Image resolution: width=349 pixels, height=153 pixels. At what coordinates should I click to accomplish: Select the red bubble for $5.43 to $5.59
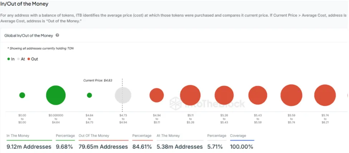point(258,95)
